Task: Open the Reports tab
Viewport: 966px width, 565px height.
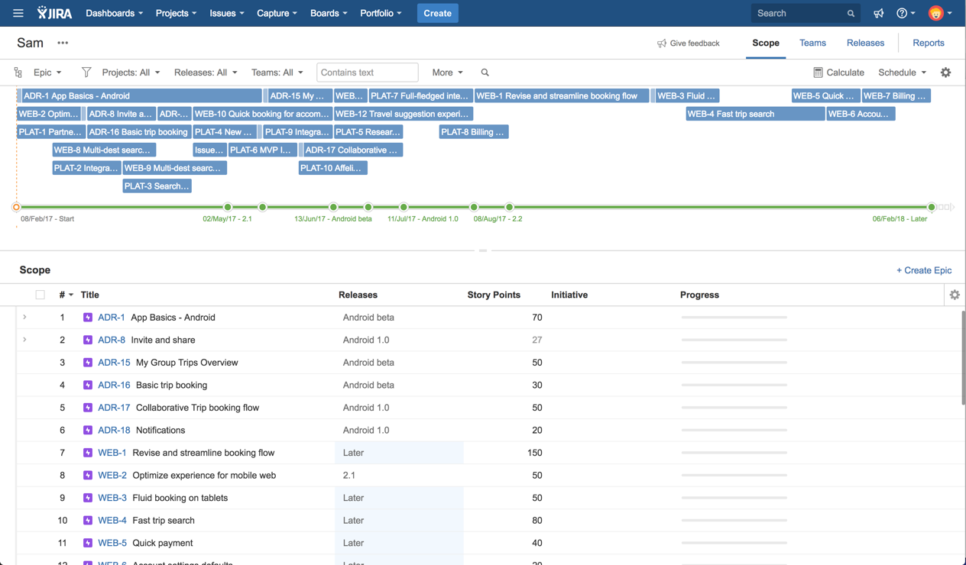Action: point(928,43)
